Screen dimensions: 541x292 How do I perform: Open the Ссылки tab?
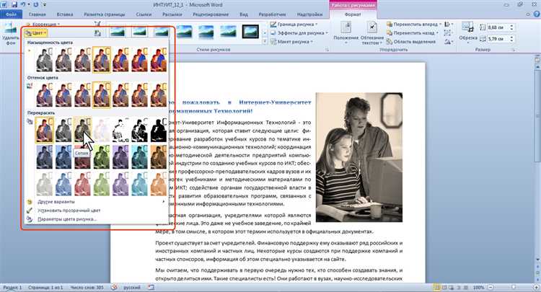point(144,14)
